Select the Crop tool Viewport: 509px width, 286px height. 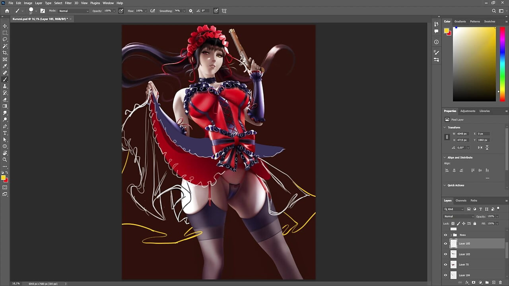pyautogui.click(x=5, y=53)
